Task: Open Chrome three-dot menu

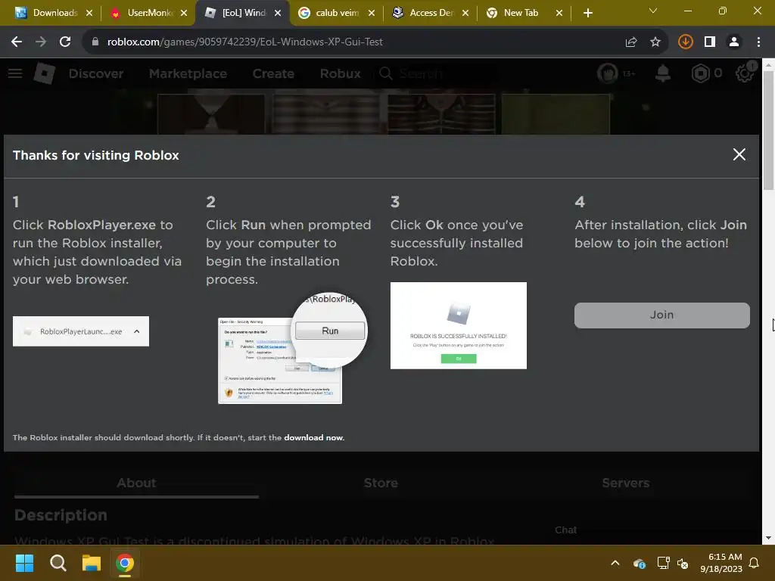Action: [x=758, y=42]
